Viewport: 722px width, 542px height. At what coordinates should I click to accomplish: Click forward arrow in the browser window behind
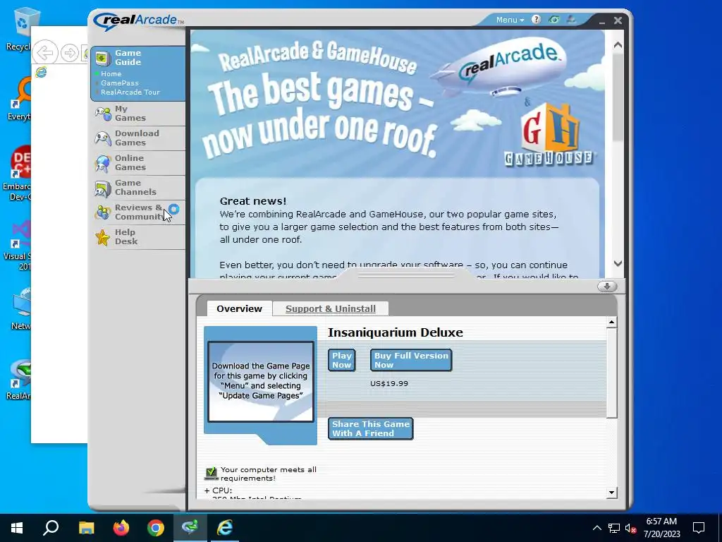pos(70,53)
